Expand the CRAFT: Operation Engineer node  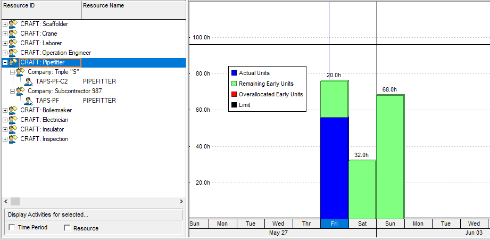pos(5,53)
